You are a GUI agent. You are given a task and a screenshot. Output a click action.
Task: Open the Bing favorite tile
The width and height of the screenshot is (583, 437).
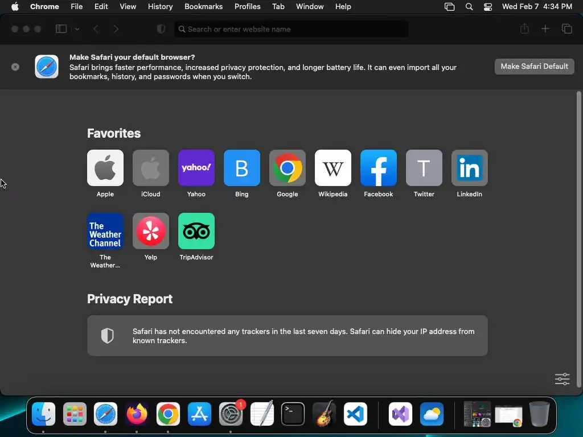[x=241, y=168]
